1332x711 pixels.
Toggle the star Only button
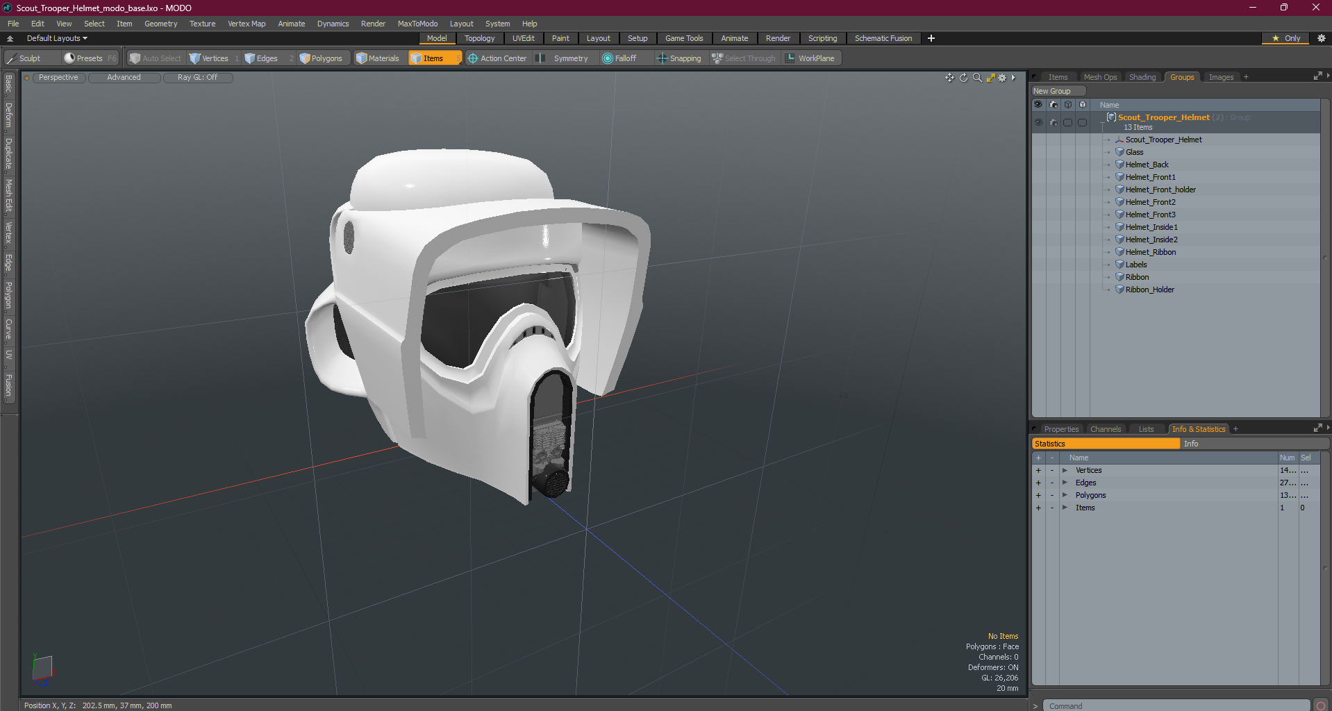[1285, 38]
